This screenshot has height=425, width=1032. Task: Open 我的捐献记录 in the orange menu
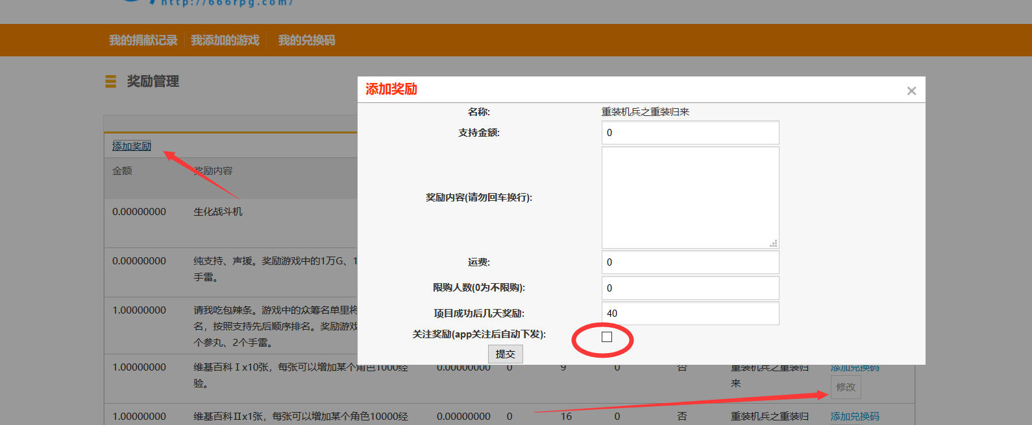pos(143,40)
